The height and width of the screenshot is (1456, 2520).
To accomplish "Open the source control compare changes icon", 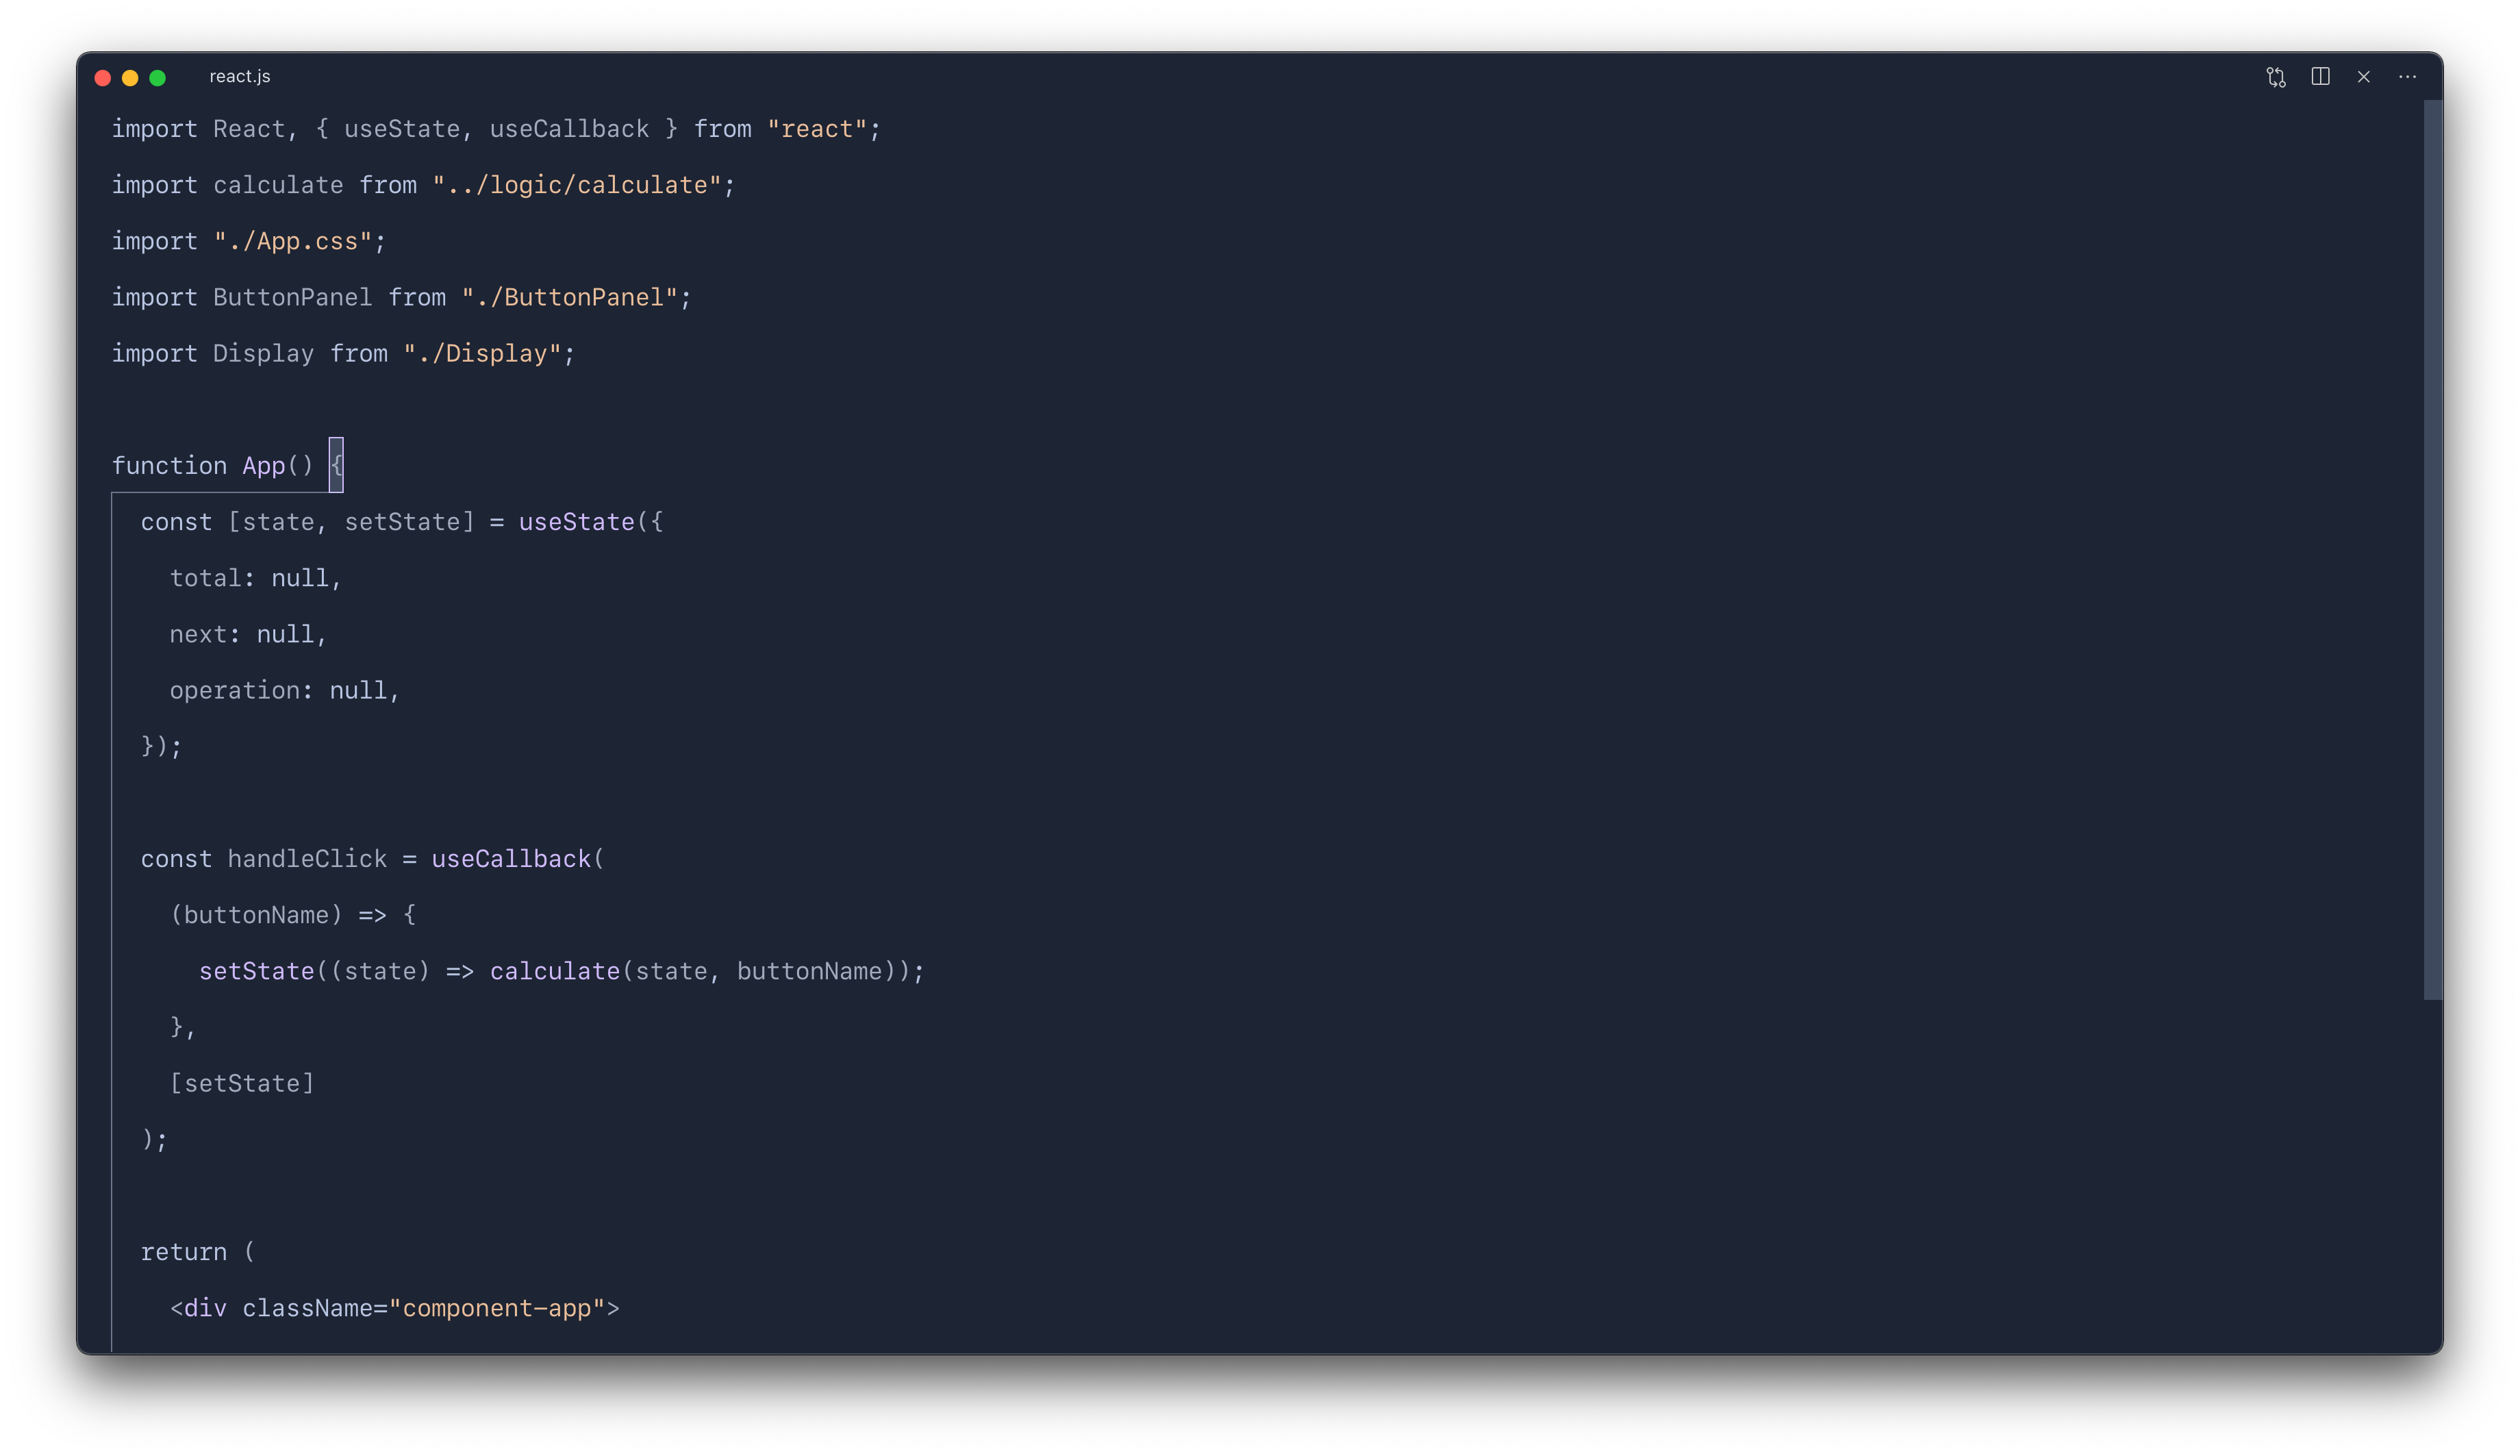I will point(2276,77).
